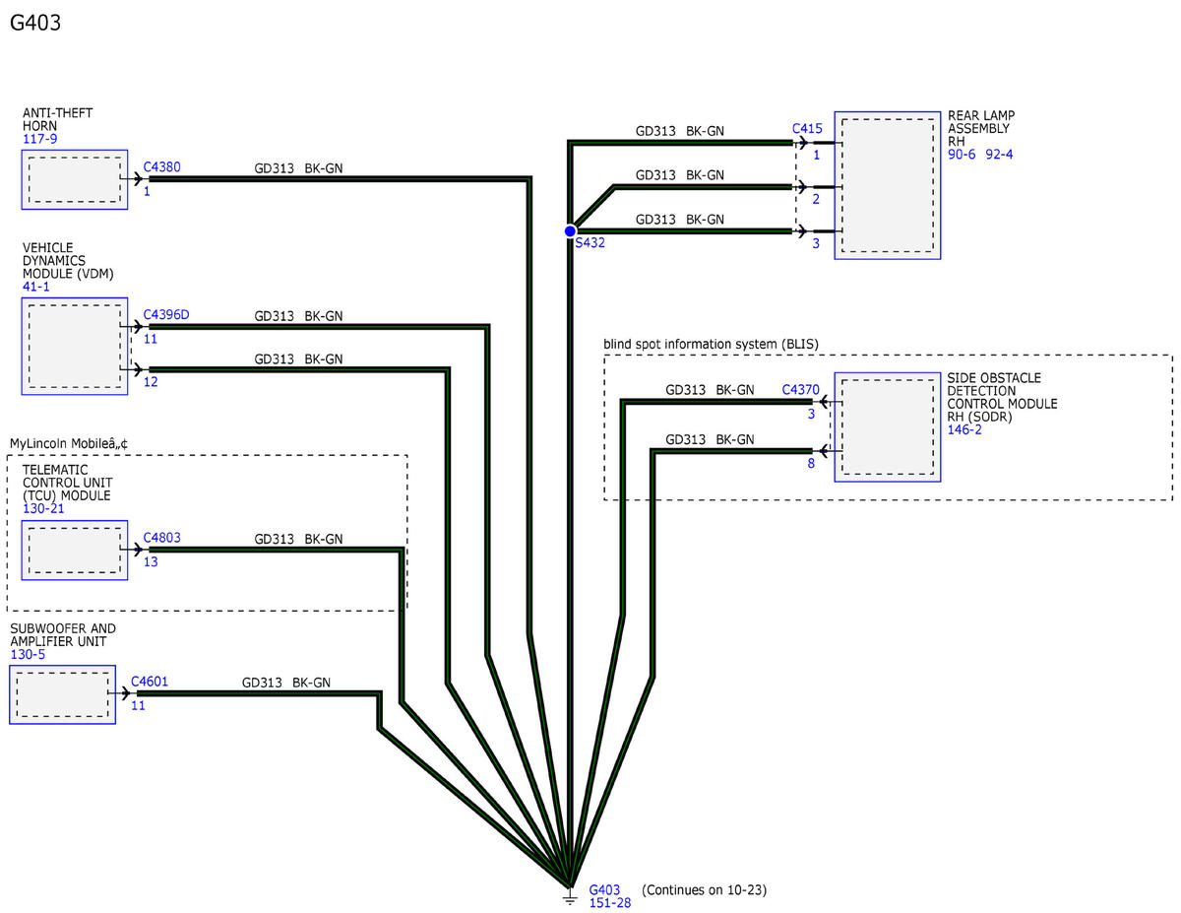This screenshot has width=1181, height=913.
Task: Select the Rear Lamp Assembly RH box
Action: pyautogui.click(x=887, y=185)
